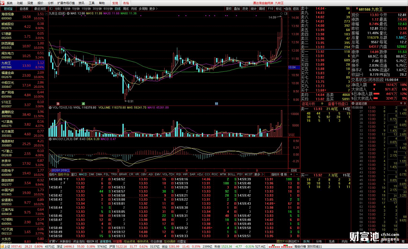Open the 扩展市场行情 menu

(x=66, y=3)
